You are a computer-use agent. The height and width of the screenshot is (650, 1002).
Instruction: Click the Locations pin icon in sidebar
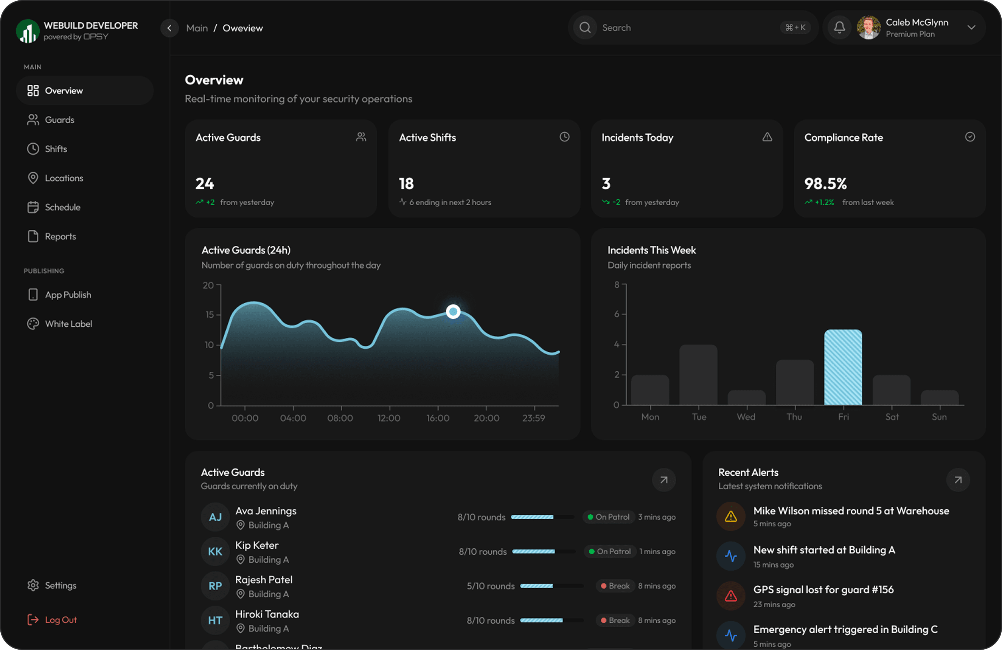(33, 178)
